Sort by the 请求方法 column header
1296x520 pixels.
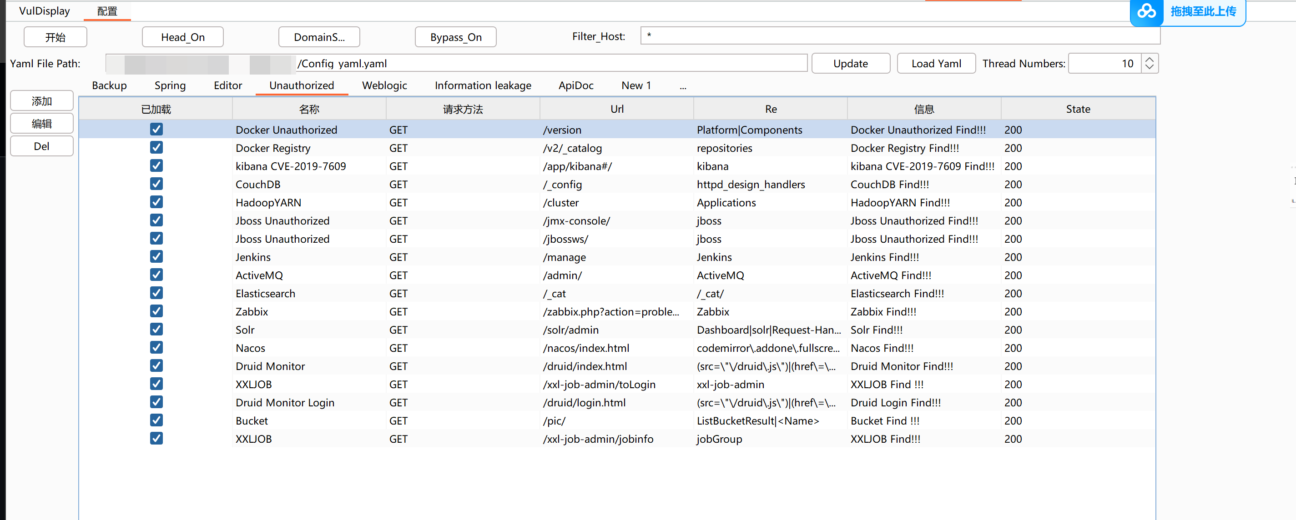463,109
